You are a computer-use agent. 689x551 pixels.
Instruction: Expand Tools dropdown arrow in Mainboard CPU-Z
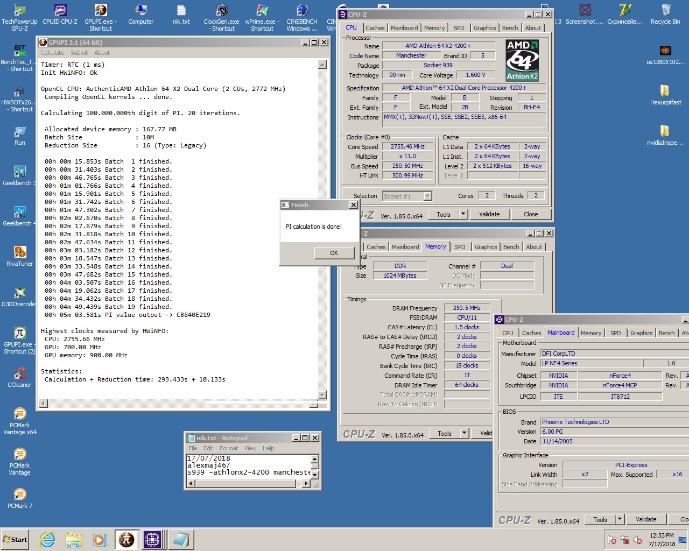(620, 519)
